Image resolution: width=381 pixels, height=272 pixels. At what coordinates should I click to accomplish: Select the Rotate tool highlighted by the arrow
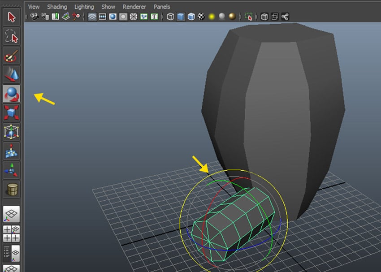[11, 94]
